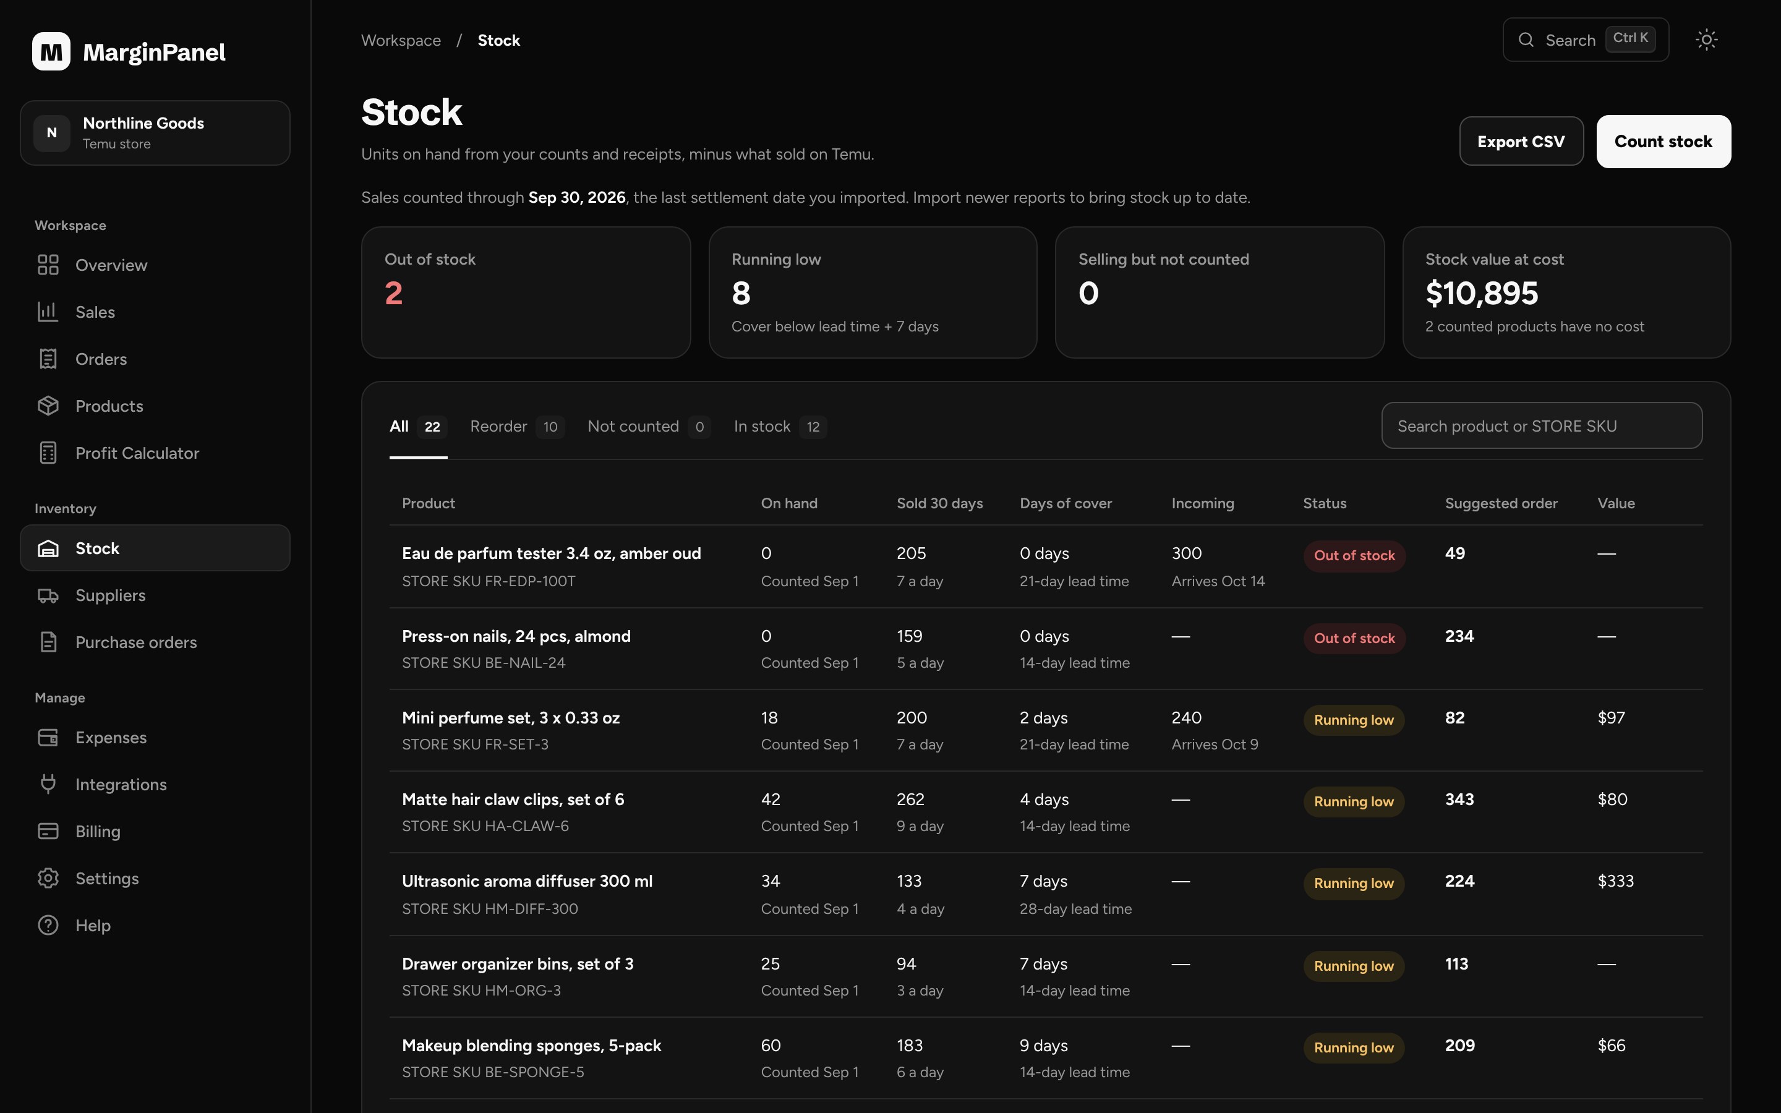This screenshot has height=1113, width=1781.
Task: Select the Mini perfume set product name
Action: coord(511,718)
